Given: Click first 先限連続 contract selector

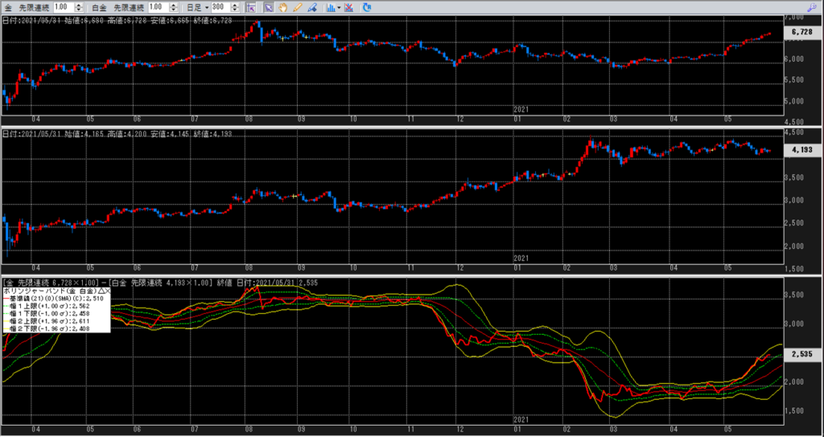Looking at the screenshot, I should tap(33, 6).
